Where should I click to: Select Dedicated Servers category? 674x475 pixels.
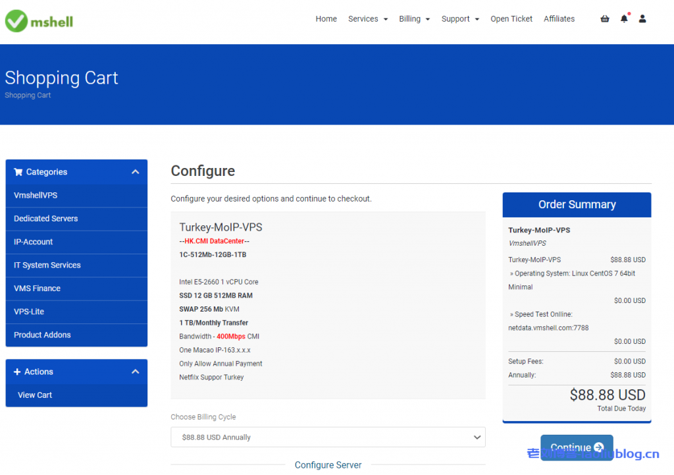point(46,219)
